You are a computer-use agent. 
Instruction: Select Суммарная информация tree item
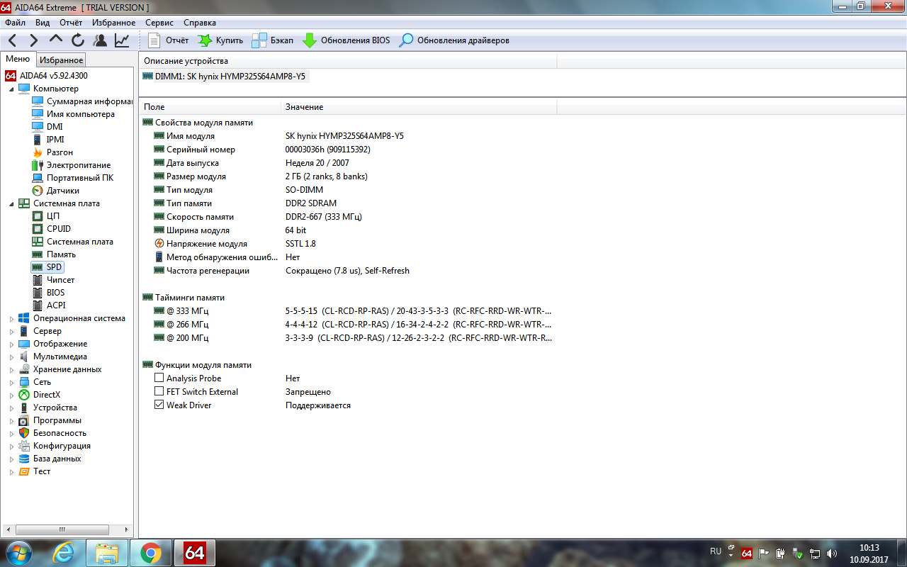pos(83,101)
